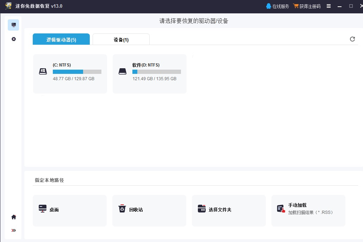
Task: Select the 软件(D: NTFS) drive card
Action: tap(150, 74)
